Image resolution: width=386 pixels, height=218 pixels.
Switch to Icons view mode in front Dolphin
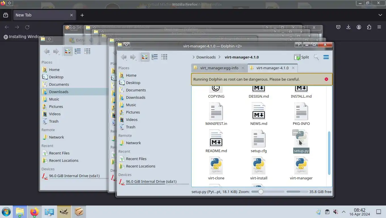145,57
